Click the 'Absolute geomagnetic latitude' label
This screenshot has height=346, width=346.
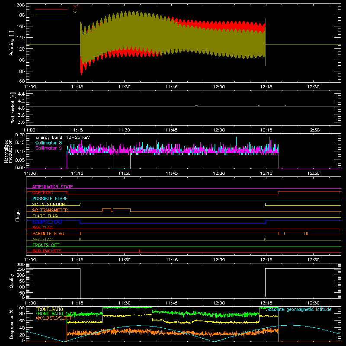tap(299, 309)
